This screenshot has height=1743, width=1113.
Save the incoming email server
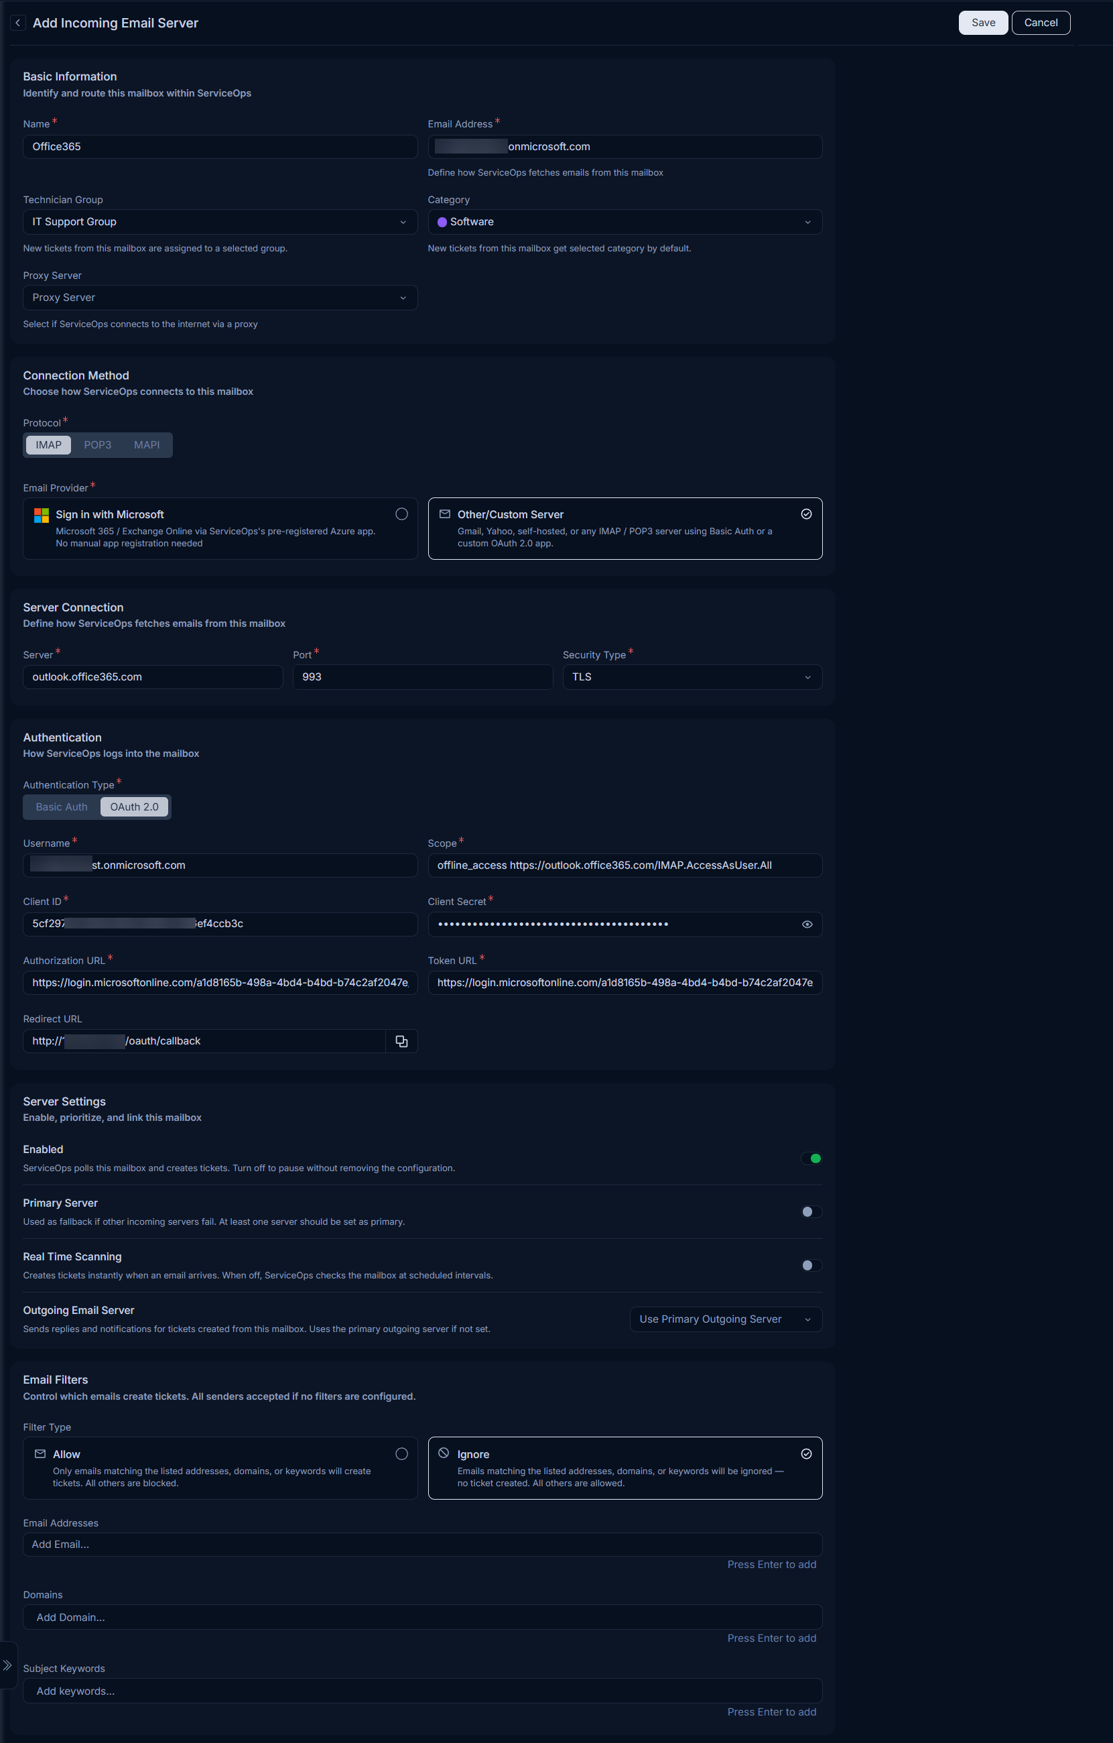[983, 22]
